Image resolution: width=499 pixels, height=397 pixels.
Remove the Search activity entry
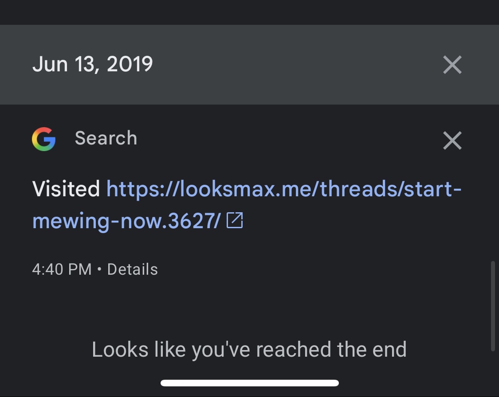[x=452, y=141]
